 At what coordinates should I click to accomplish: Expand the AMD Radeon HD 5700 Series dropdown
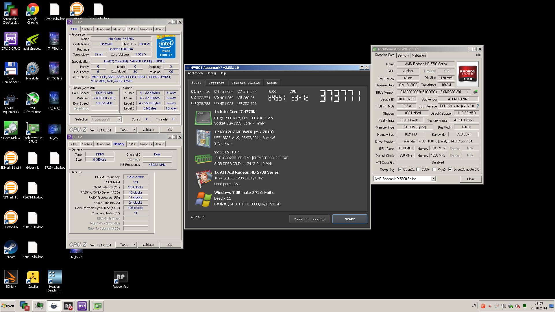(433, 179)
